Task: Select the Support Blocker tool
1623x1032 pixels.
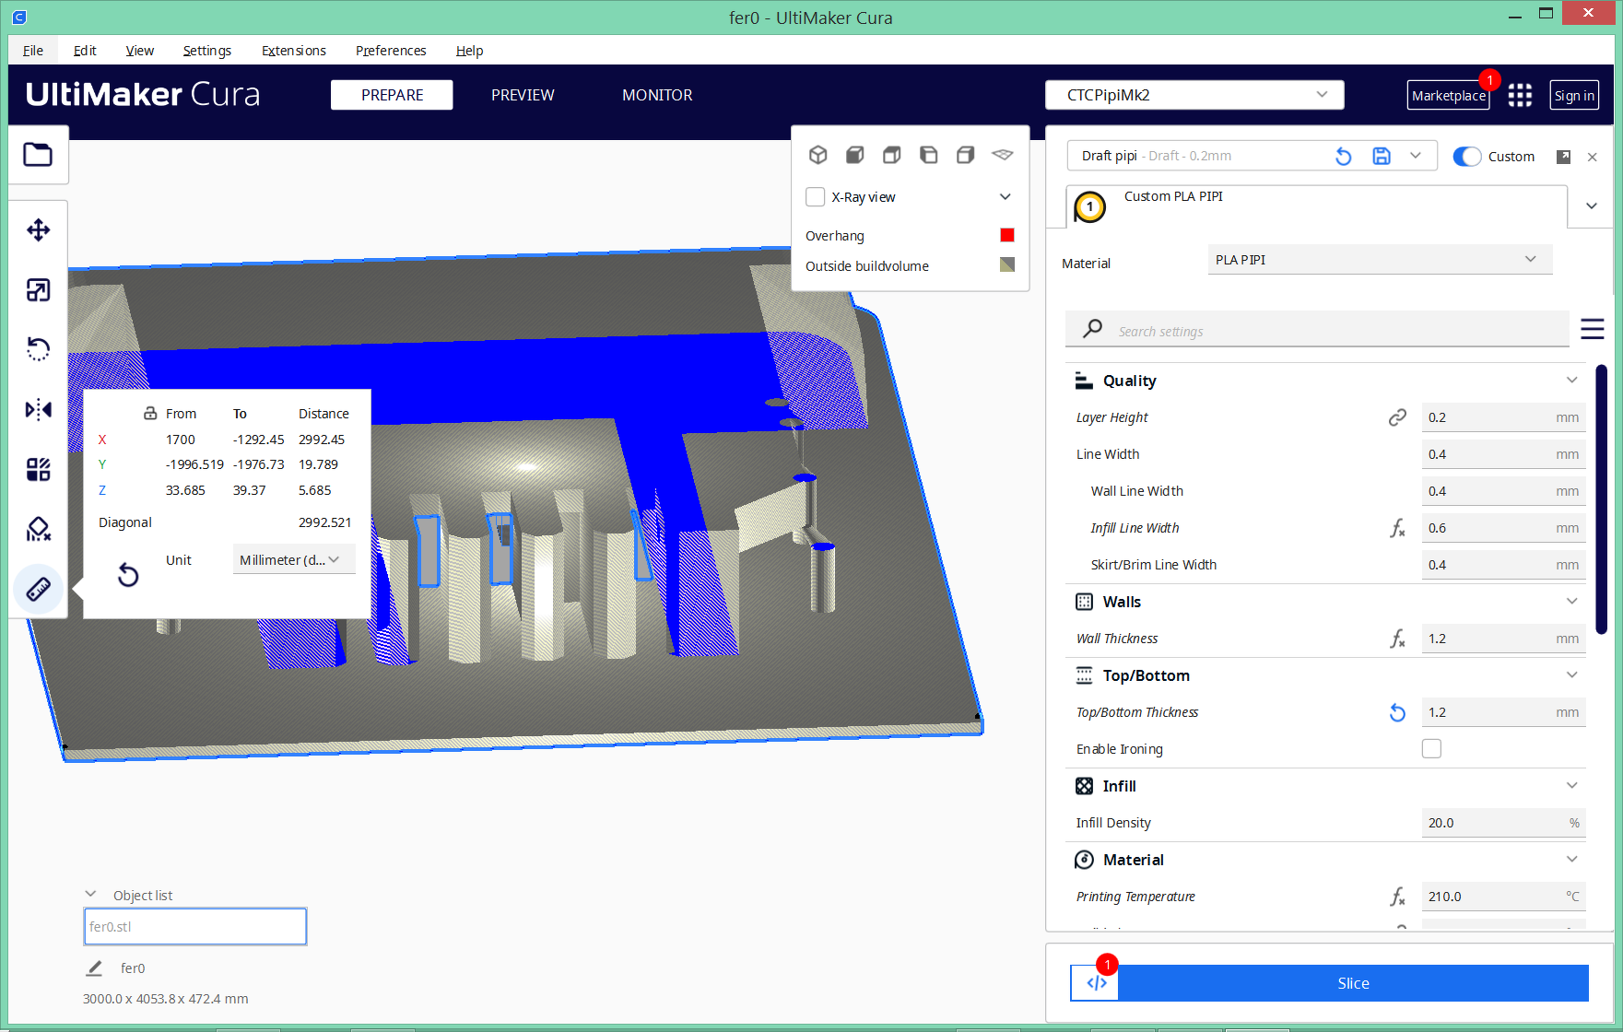Action: coord(38,529)
